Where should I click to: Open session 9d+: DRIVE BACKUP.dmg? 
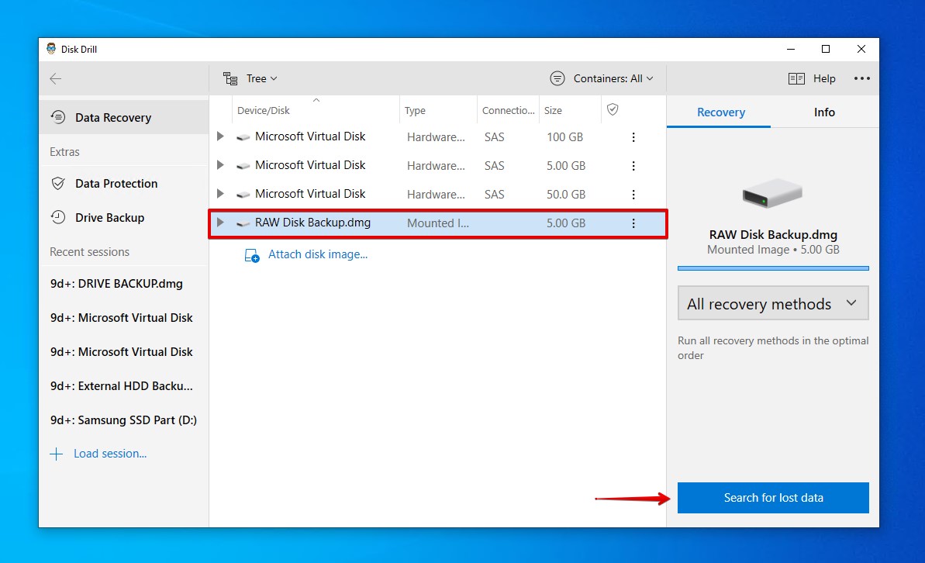(117, 284)
